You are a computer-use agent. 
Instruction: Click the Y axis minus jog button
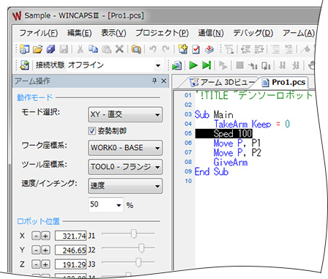[x=36, y=250]
